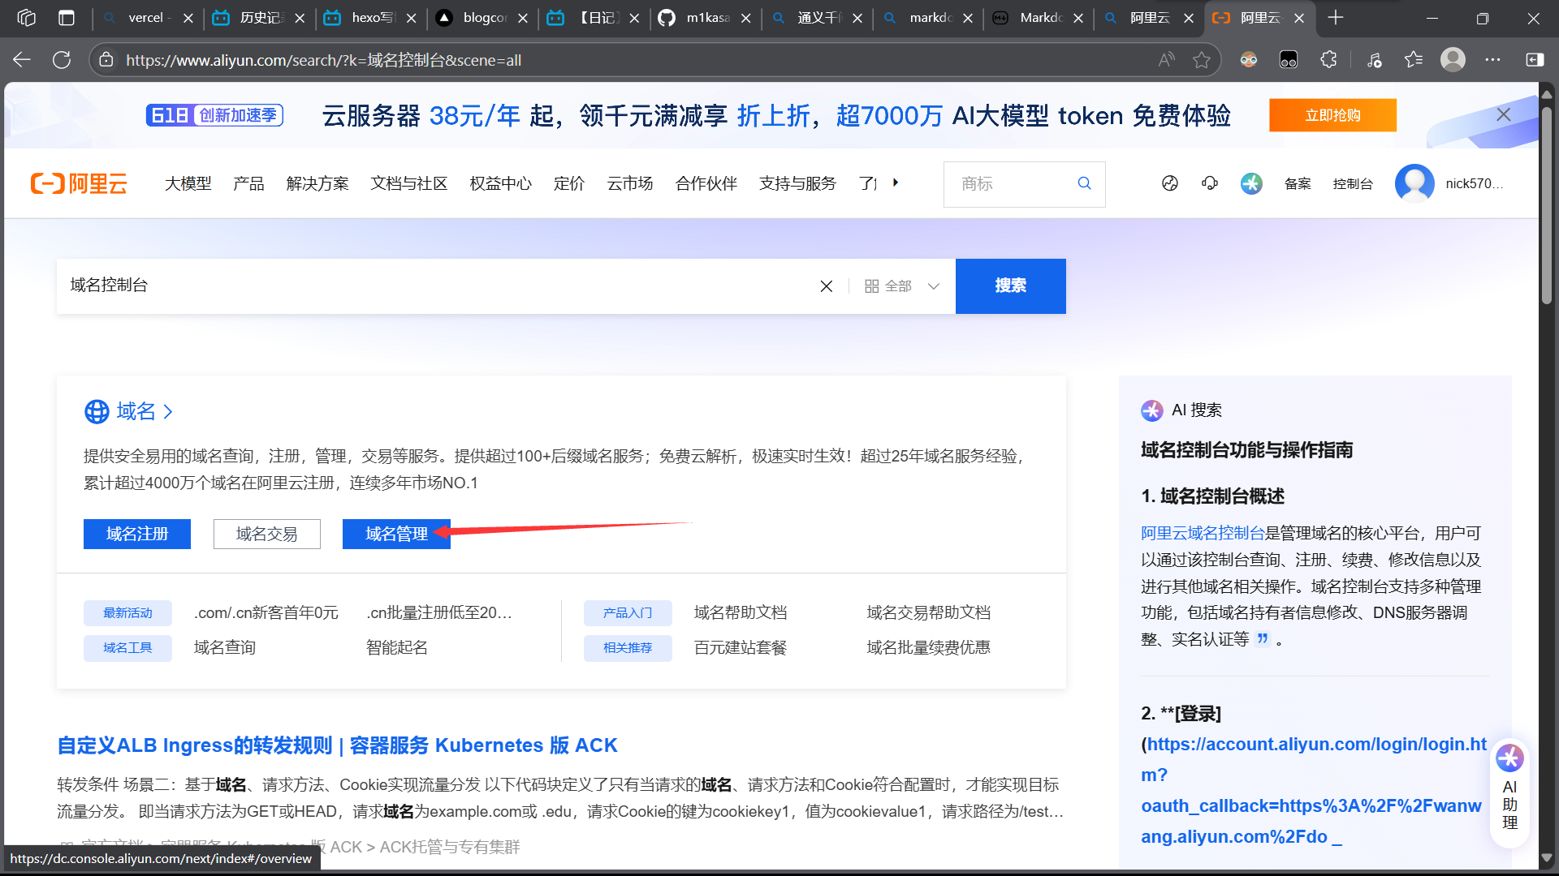
Task: Click the 域名控制台 search input
Action: pos(438,286)
